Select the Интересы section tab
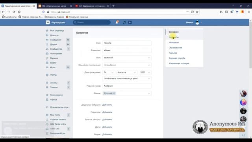The width and height of the screenshot is (252, 142). click(x=184, y=42)
